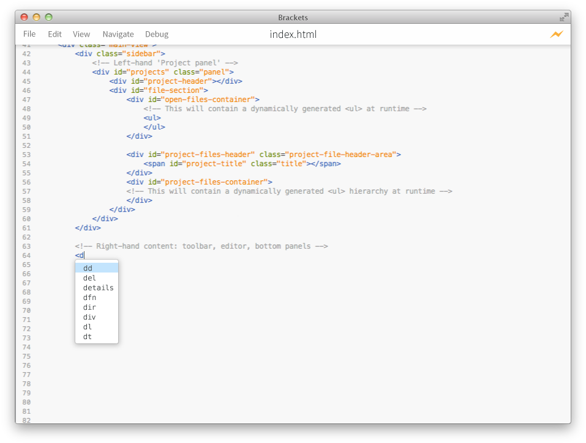
Task: Click the opening <ul> tag on line 49
Action: 152,118
